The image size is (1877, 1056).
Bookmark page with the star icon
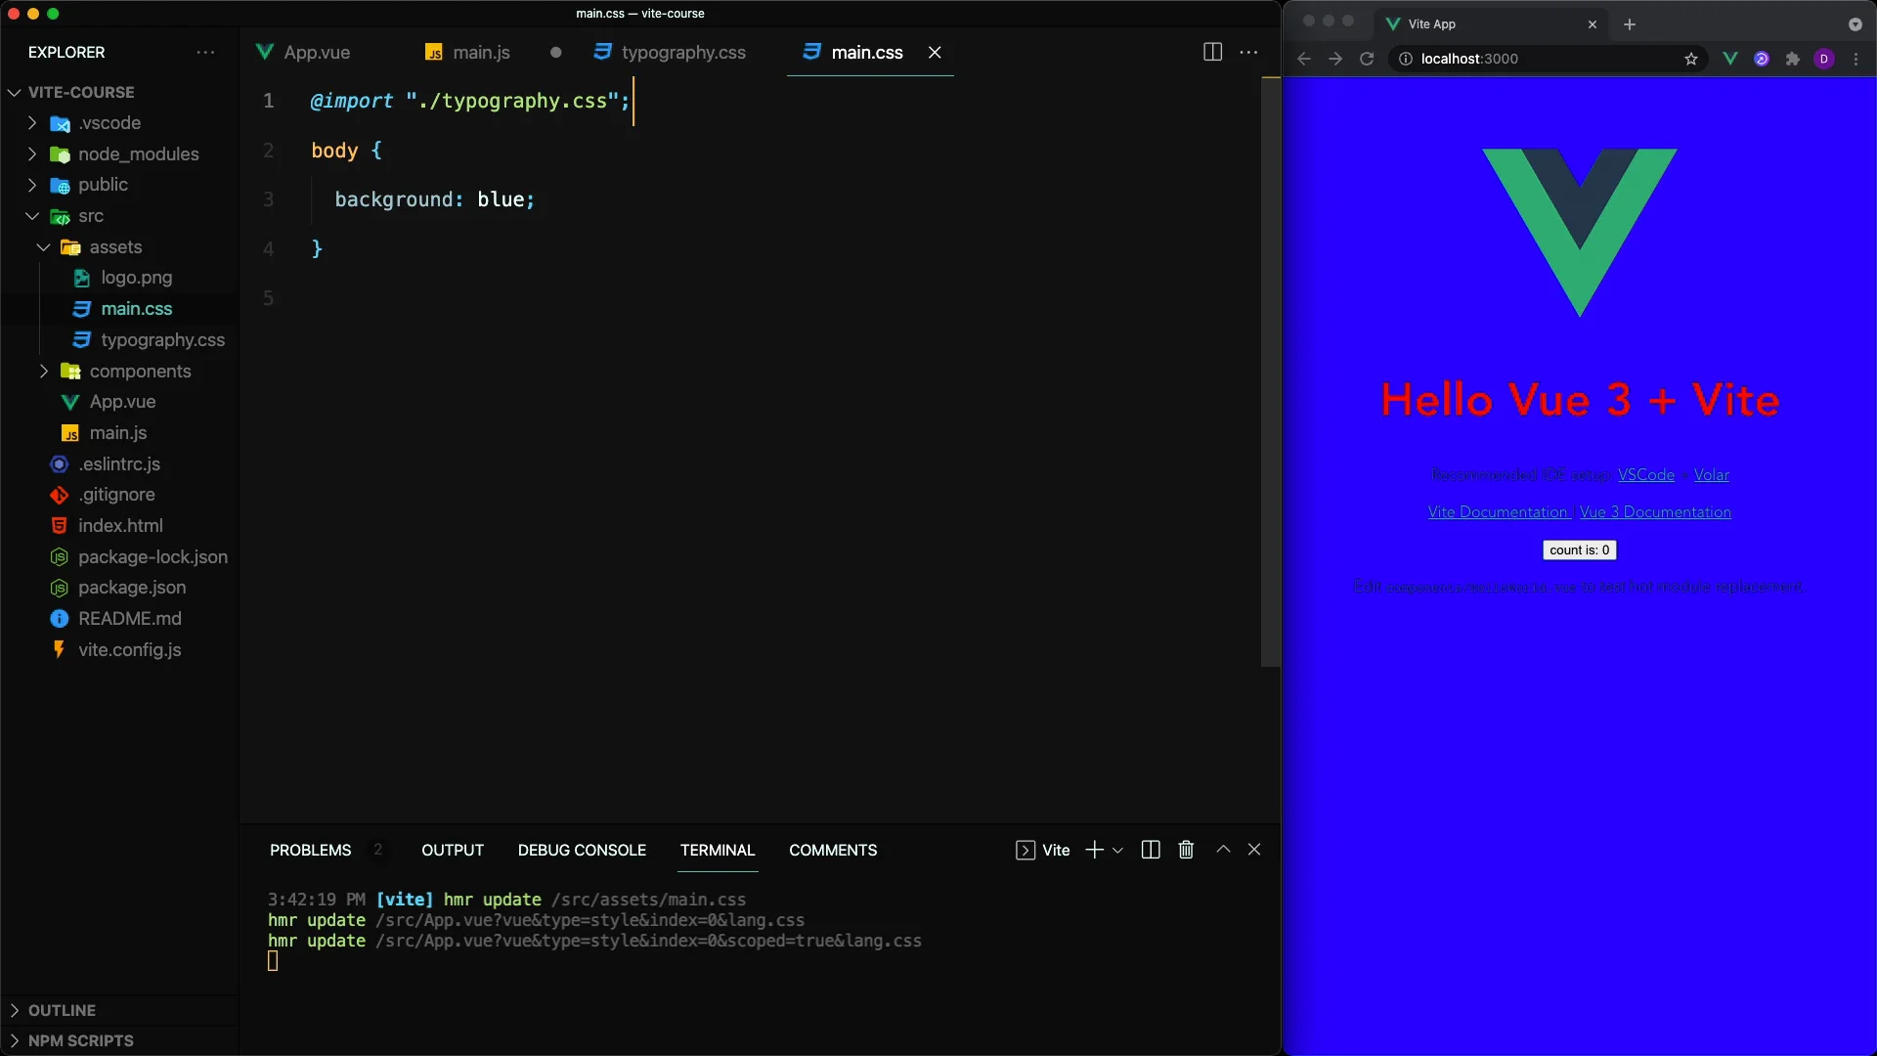1691,59
